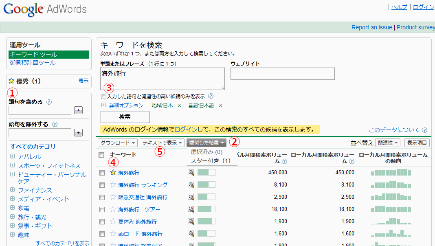435x246 pixels.
Task: Click the ウェブサイト input field
Action: (x=282, y=74)
